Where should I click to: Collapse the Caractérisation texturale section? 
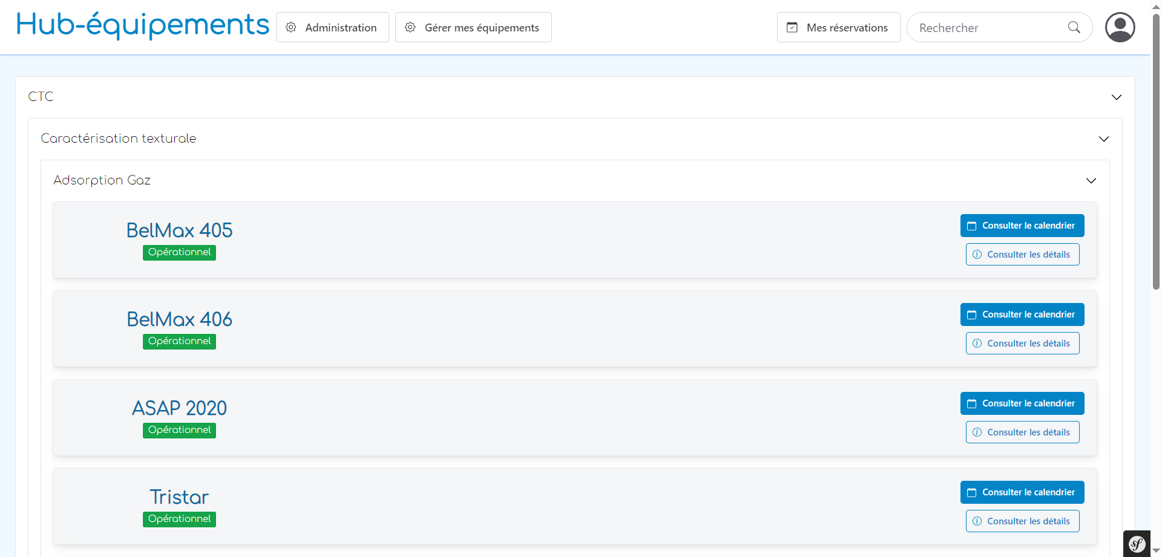(1104, 138)
